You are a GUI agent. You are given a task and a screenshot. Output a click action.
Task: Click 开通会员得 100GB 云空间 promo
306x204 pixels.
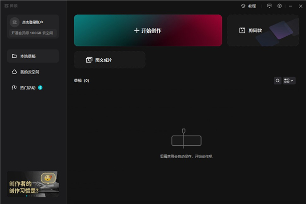[x=32, y=33]
